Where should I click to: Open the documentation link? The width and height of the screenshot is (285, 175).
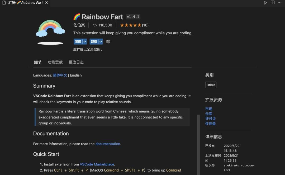pyautogui.click(x=108, y=144)
